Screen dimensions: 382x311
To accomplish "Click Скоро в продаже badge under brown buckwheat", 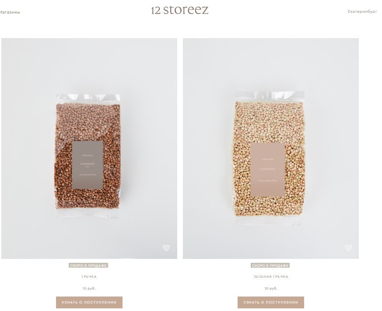I will (88, 265).
